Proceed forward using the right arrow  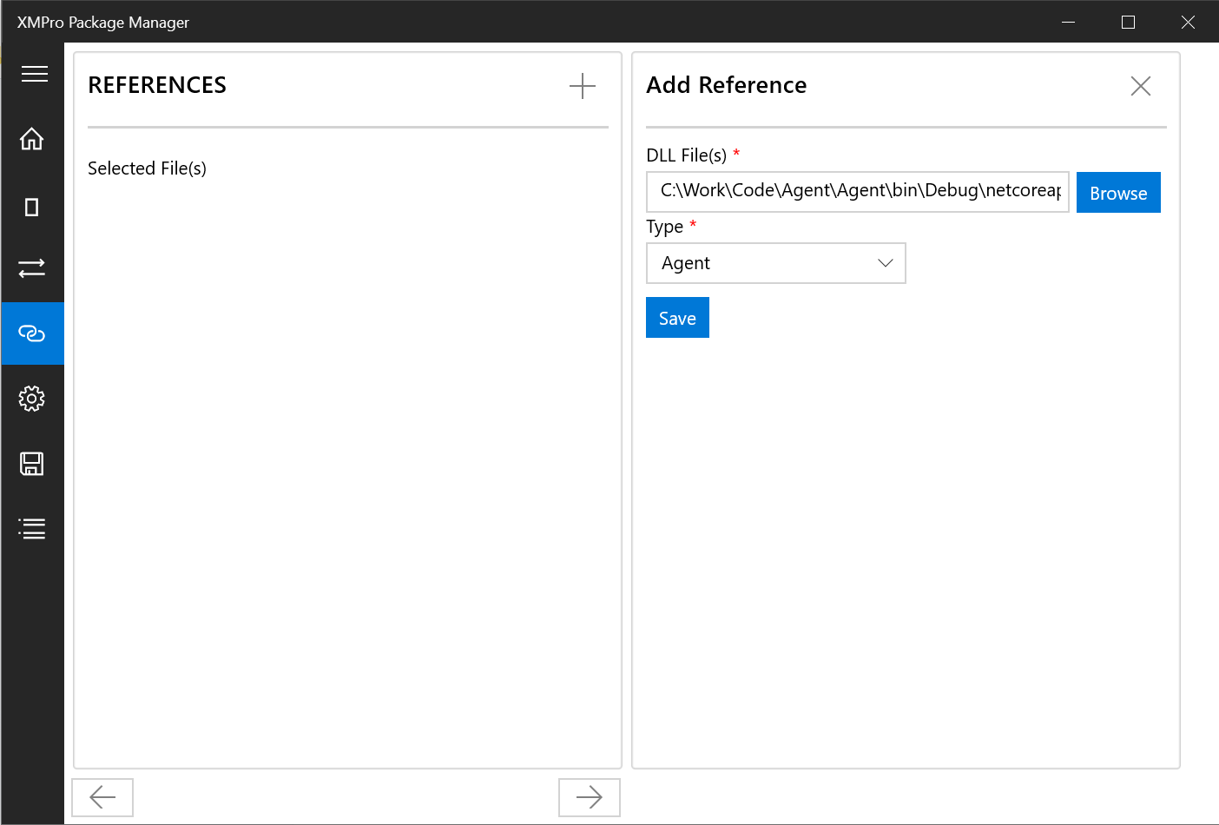[x=589, y=796]
